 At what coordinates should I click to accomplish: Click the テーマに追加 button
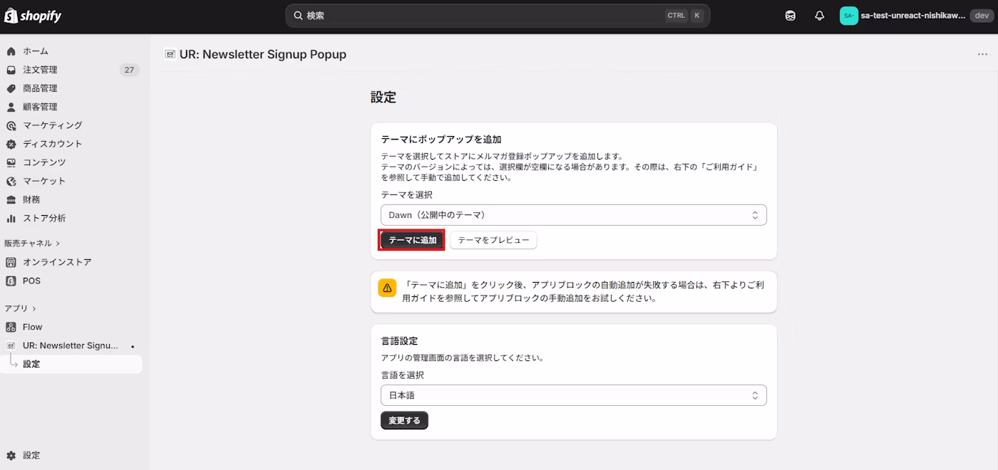pyautogui.click(x=411, y=240)
